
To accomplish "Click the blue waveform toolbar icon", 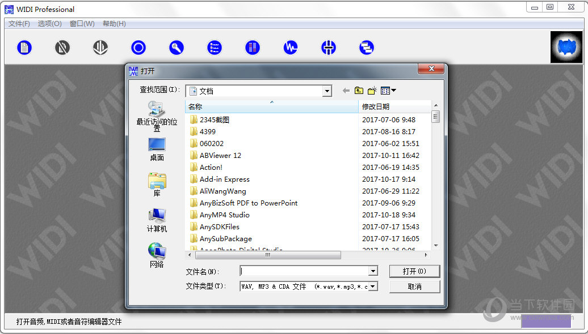I will 290,48.
